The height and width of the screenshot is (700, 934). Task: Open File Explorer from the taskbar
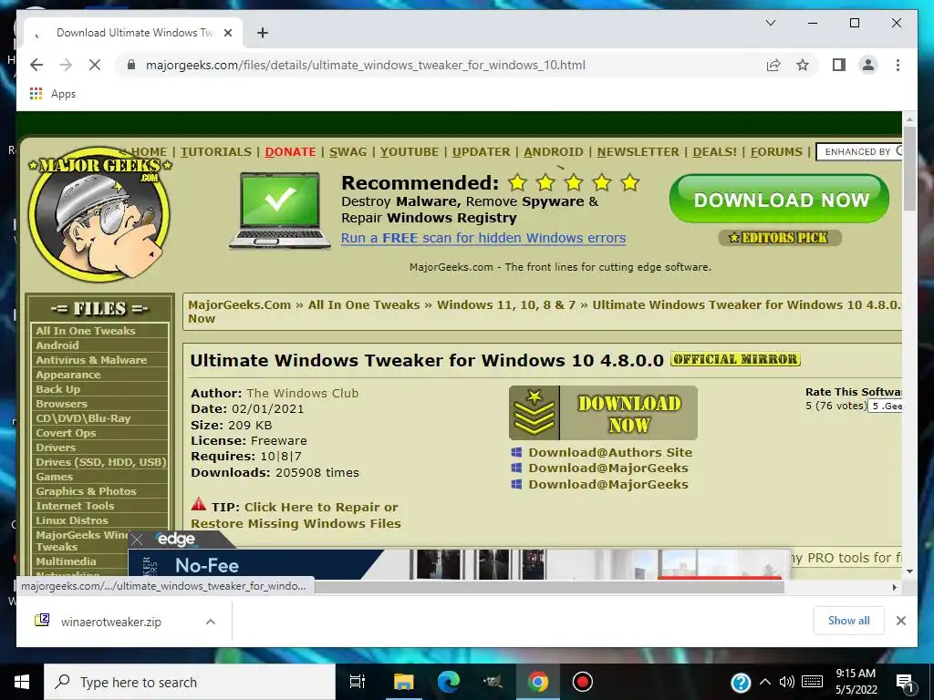pyautogui.click(x=403, y=682)
